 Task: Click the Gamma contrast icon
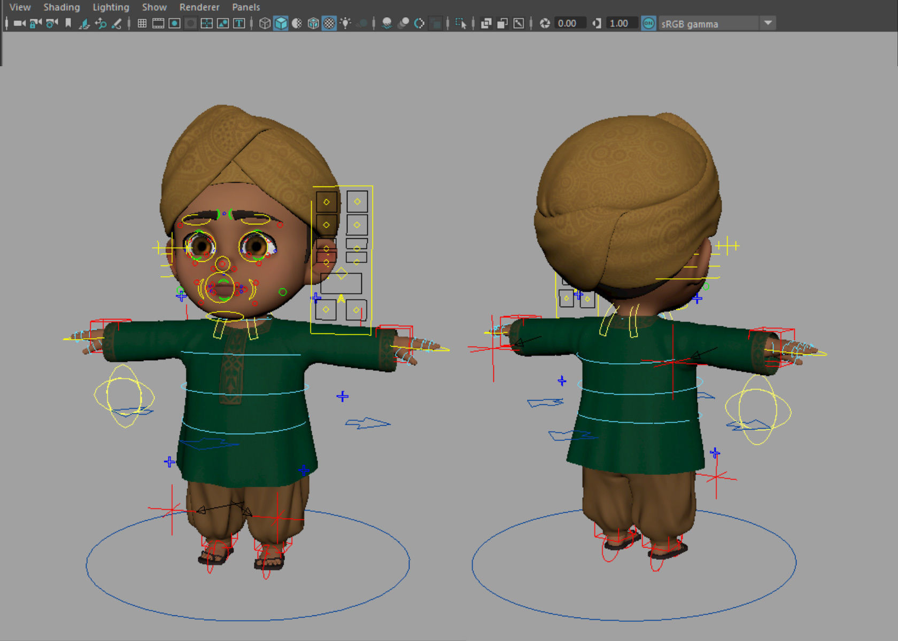click(x=597, y=23)
